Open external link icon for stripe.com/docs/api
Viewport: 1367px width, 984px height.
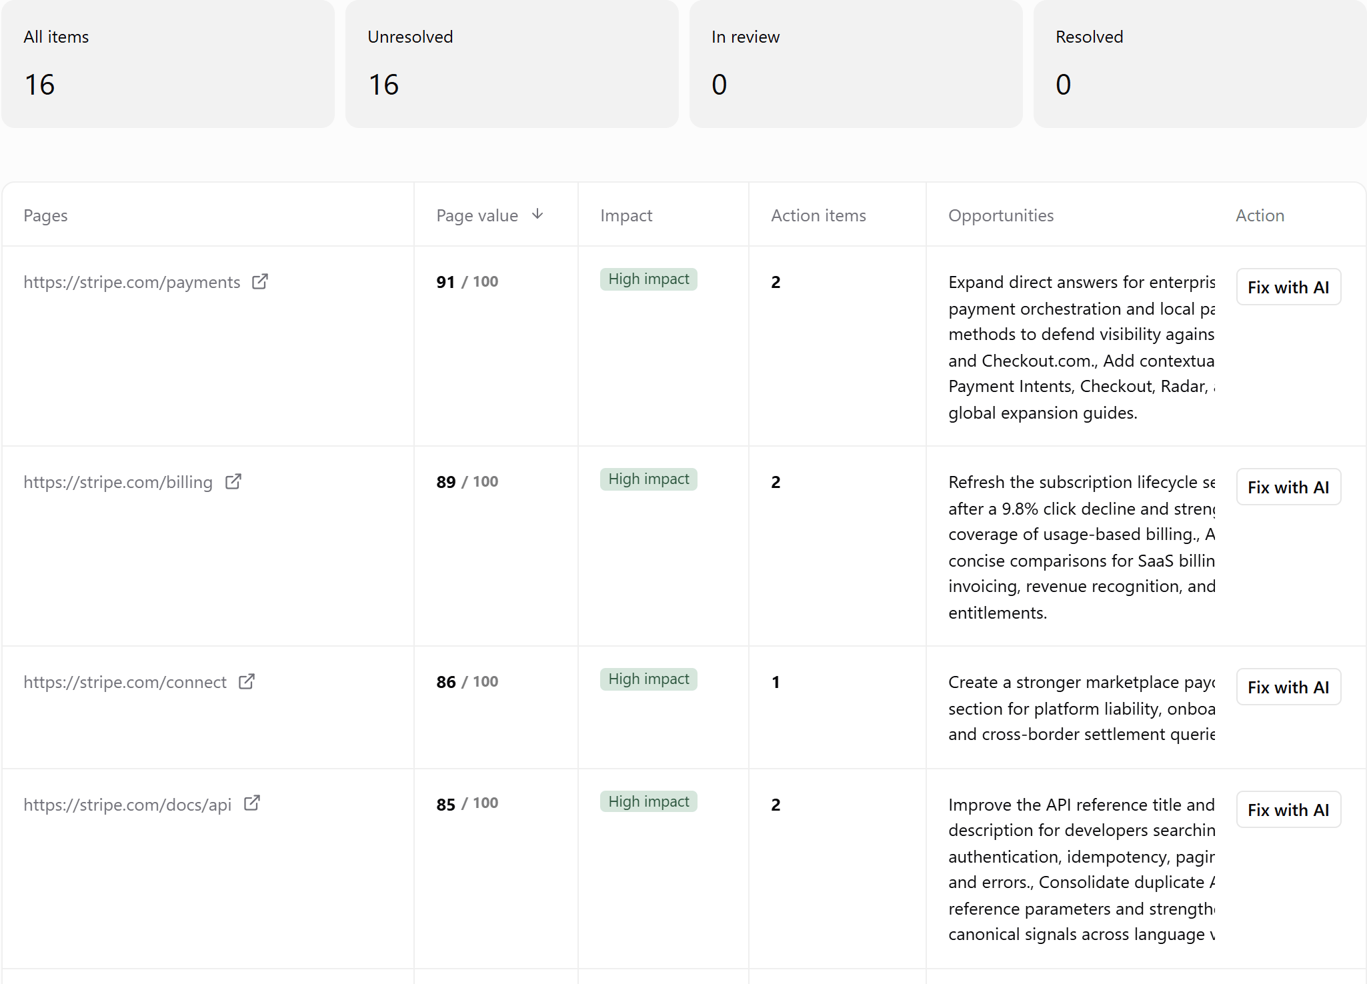(251, 803)
